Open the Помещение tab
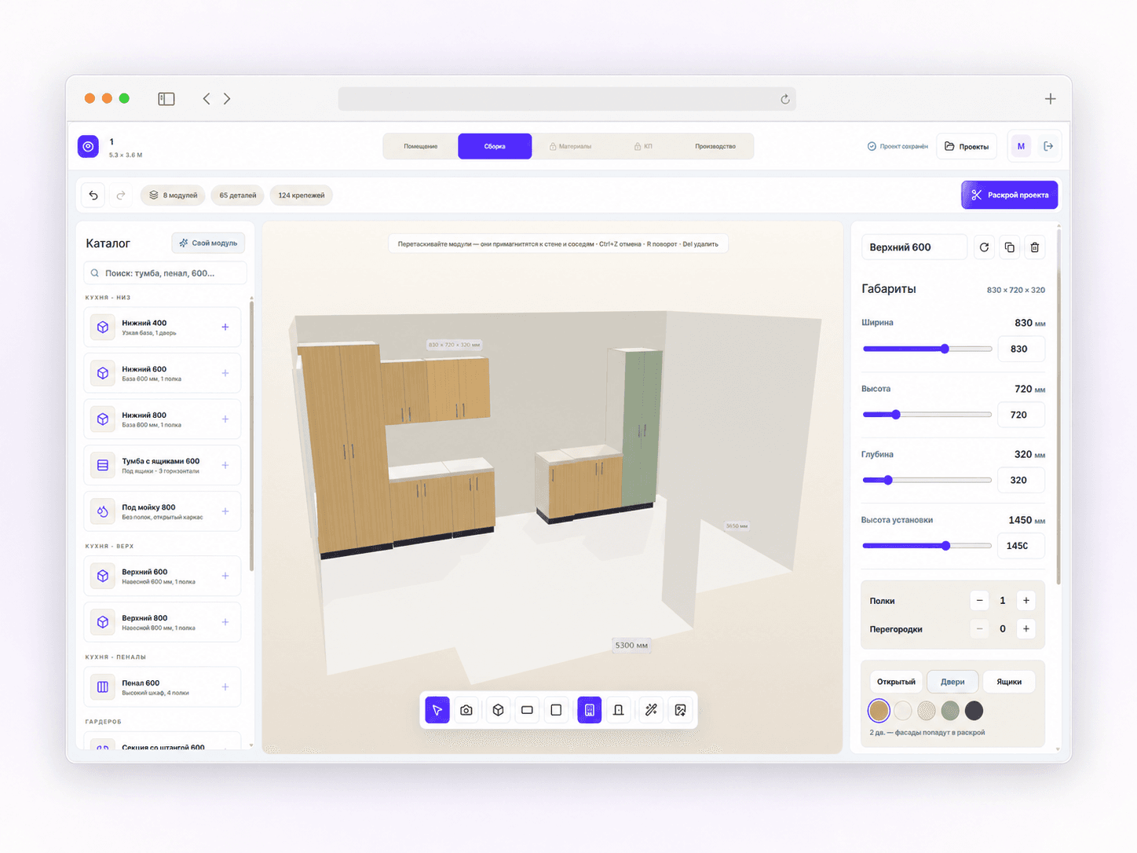Viewport: 1137px width, 853px height. pos(421,147)
